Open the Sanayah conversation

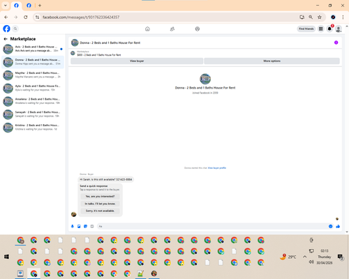tap(33, 114)
